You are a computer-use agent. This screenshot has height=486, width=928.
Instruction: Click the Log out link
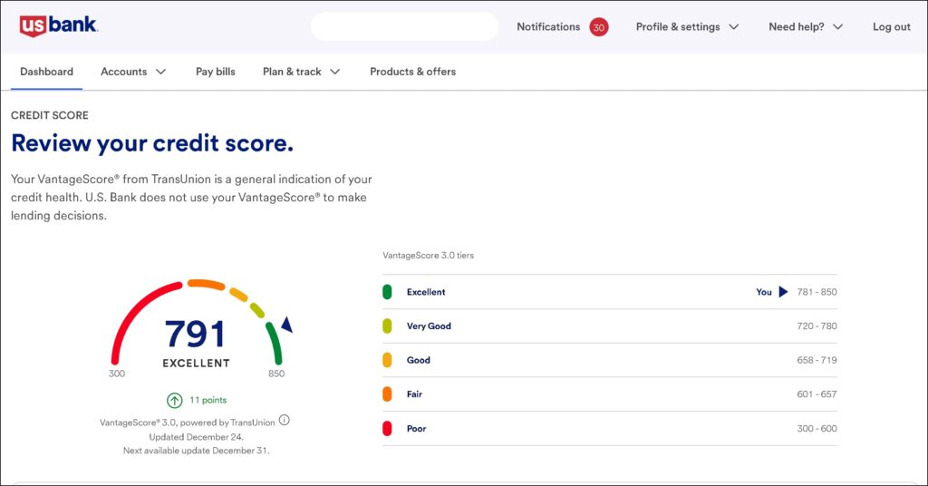point(891,27)
